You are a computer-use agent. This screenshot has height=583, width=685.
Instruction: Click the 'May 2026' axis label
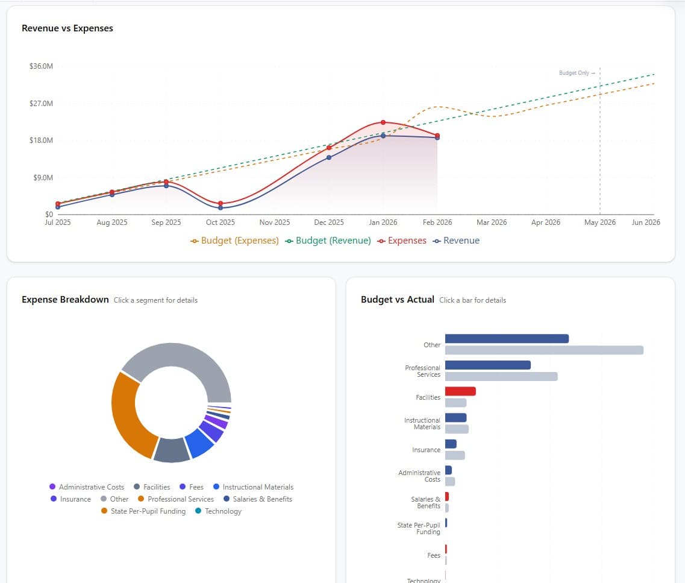[600, 222]
